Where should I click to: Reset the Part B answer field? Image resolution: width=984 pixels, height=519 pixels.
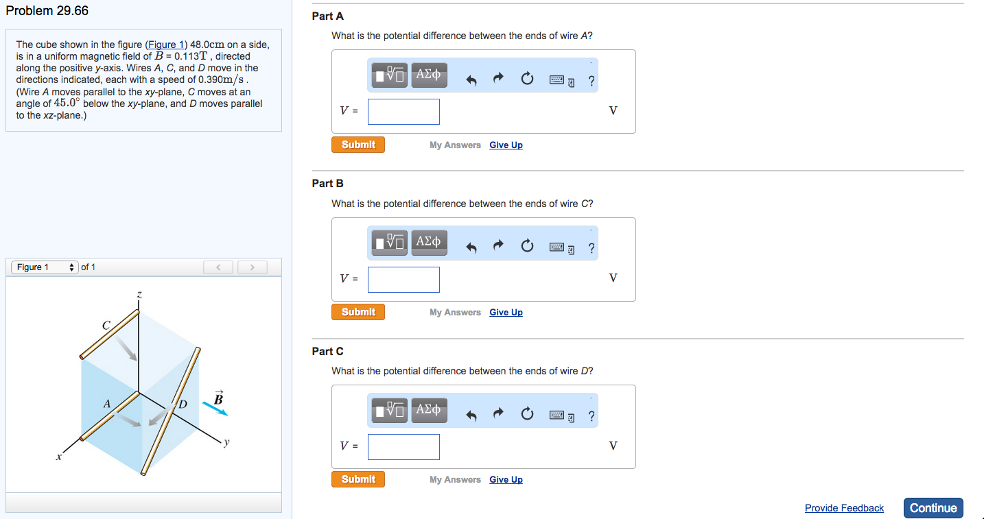pyautogui.click(x=526, y=246)
